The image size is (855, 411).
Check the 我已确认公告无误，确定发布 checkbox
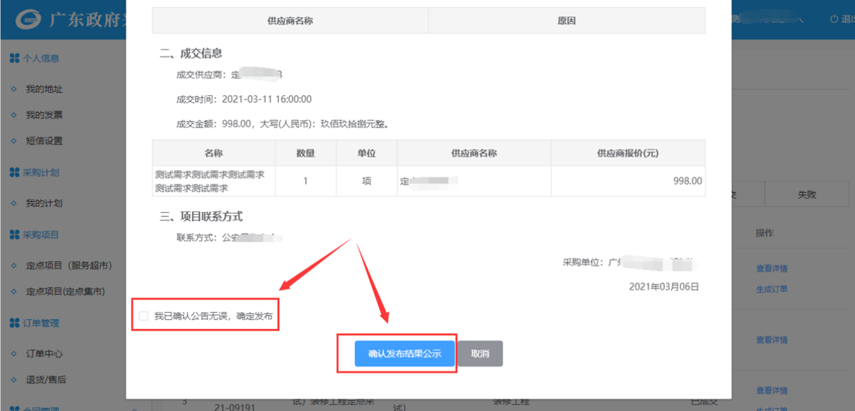(144, 316)
